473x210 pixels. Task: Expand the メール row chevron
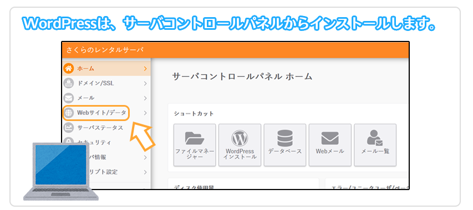pos(145,98)
